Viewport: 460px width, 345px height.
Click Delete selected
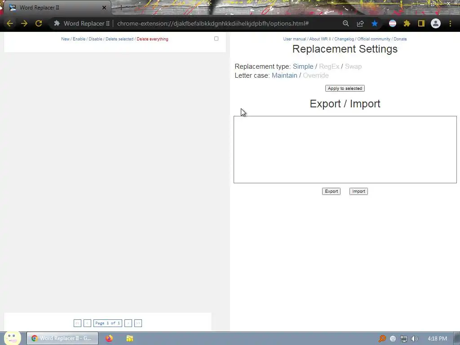click(x=119, y=39)
